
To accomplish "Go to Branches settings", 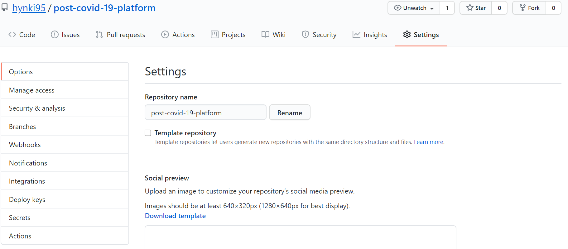I will pos(65,127).
